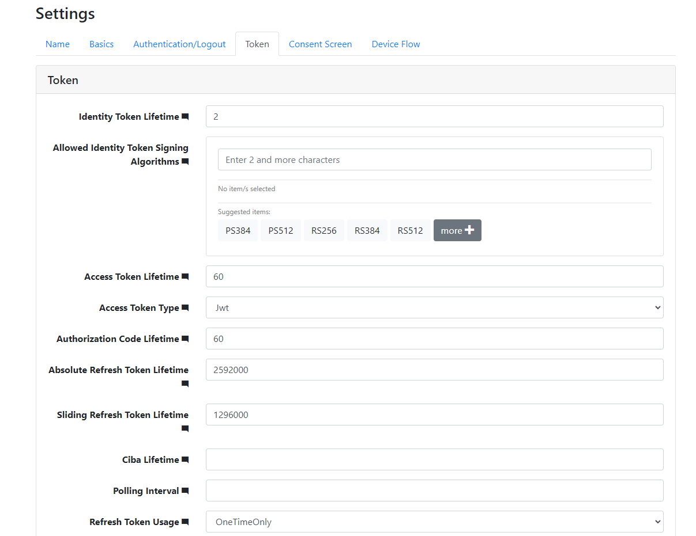This screenshot has height=536, width=696.
Task: Click the tooltip icon beside Identity Token Lifetime
Action: 185,116
